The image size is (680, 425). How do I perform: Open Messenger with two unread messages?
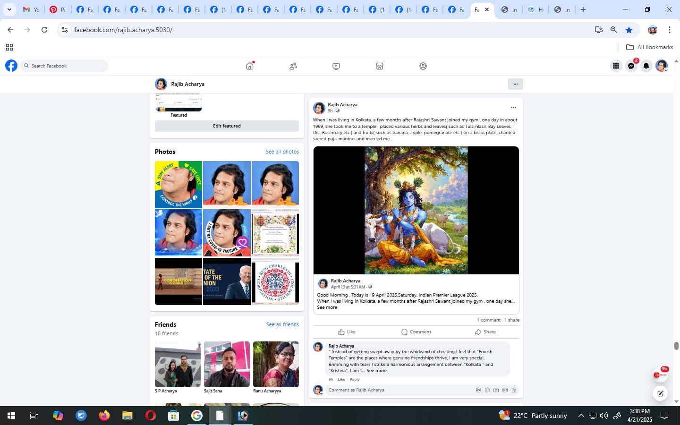tap(631, 66)
